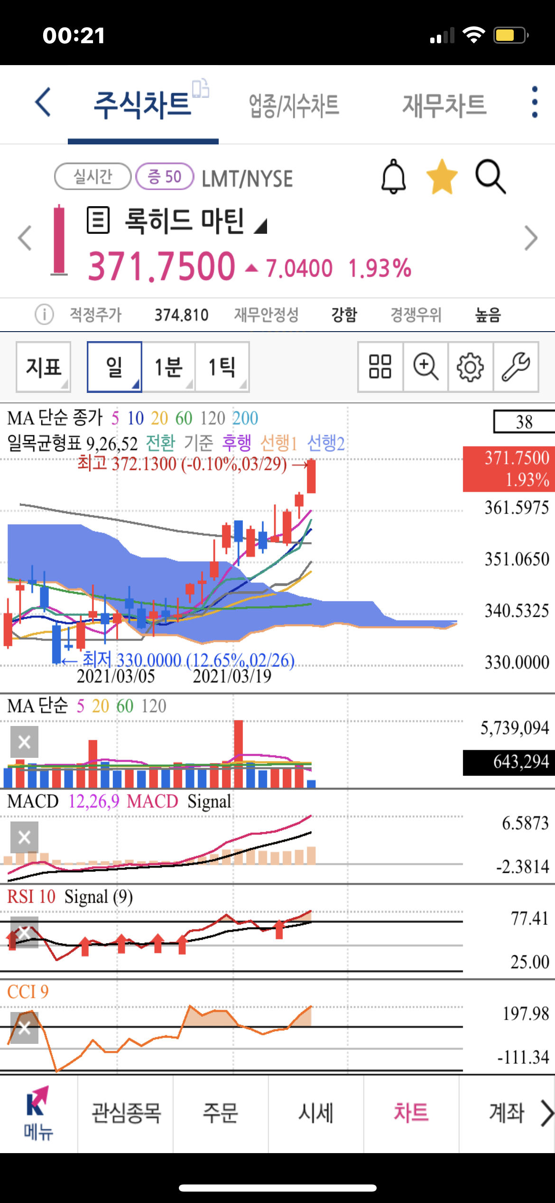Viewport: 555px width, 1203px height.
Task: Tap the MACD 12,26,9 panel title
Action: pyautogui.click(x=119, y=801)
